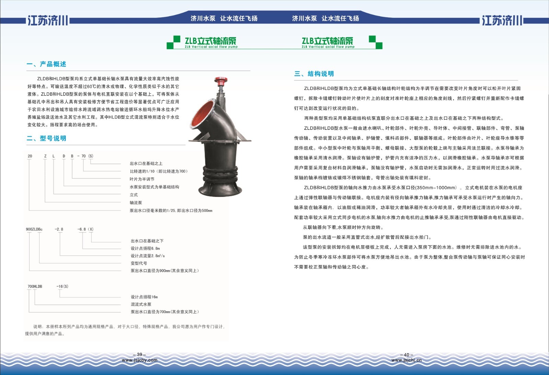The image size is (549, 375).
Task: Select the right ZLB立式轴流泵 title logo
Action: [x=328, y=42]
